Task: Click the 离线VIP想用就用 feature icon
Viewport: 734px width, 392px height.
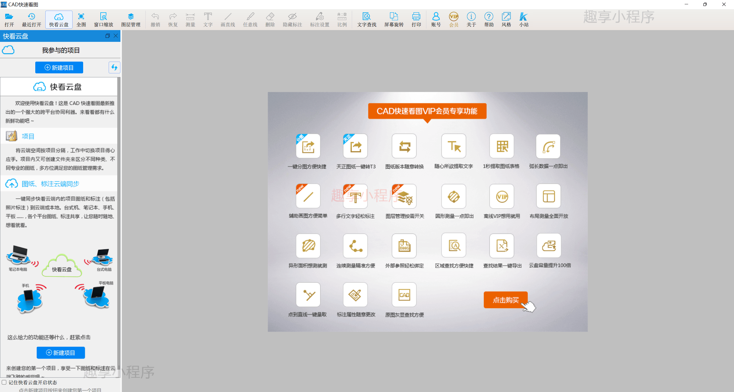Action: tap(502, 196)
